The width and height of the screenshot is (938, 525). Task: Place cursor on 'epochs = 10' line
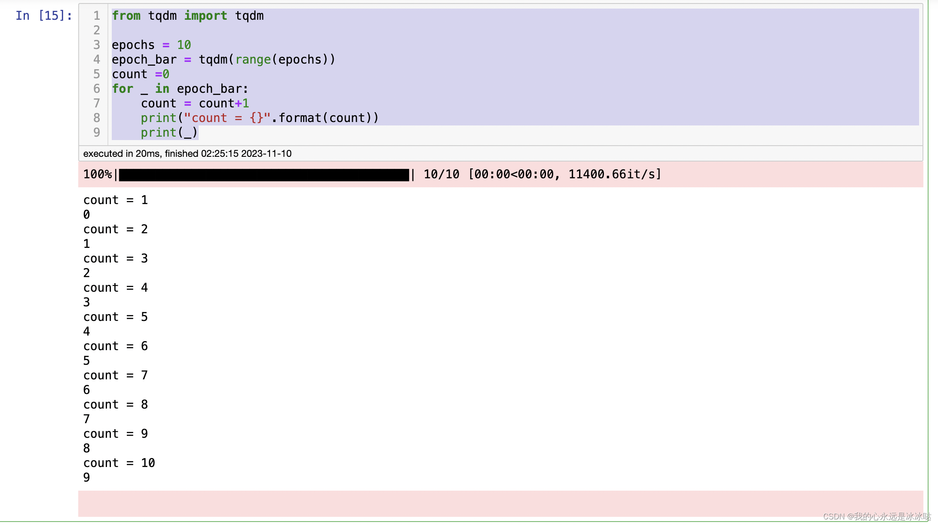coord(151,45)
